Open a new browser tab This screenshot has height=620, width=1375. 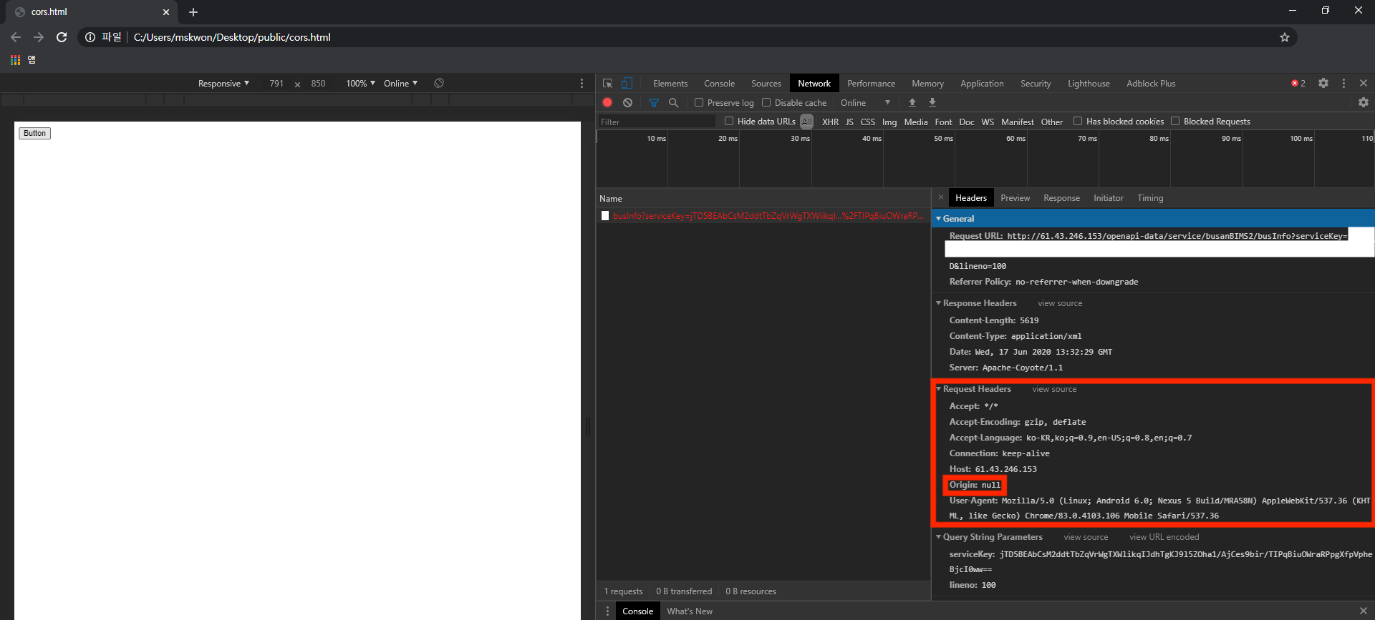(x=193, y=12)
